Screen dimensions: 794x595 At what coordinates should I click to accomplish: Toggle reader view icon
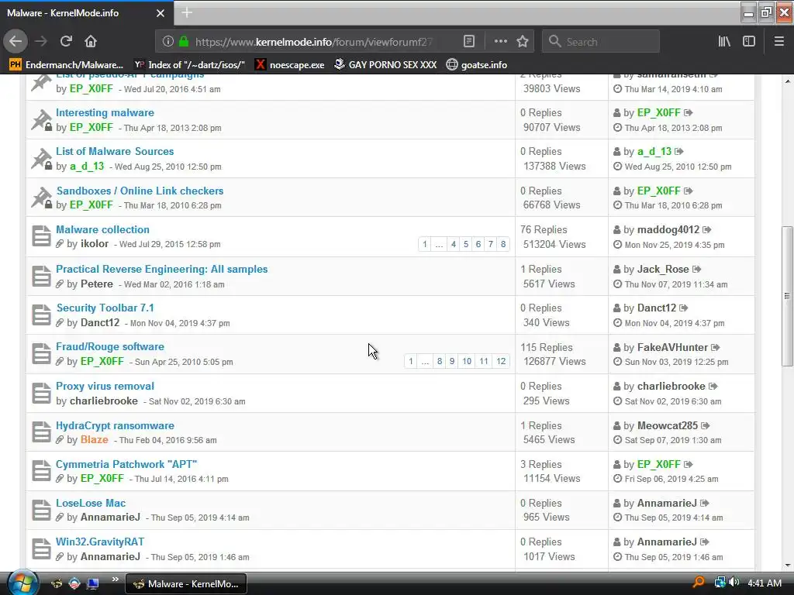pyautogui.click(x=469, y=42)
